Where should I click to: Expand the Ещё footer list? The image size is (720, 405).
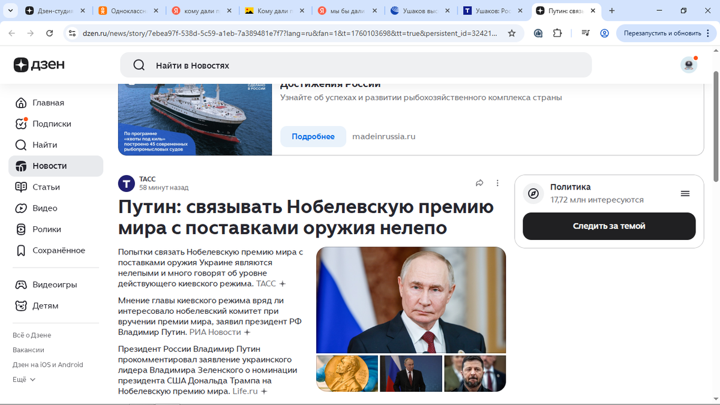click(24, 380)
